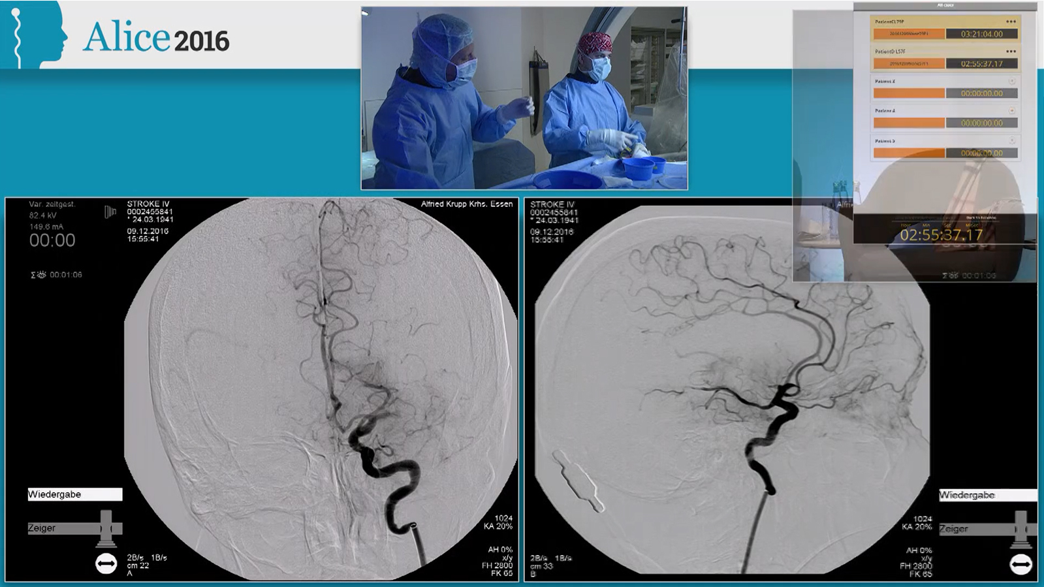Select the Wiedergabe field in right panel

pos(987,495)
